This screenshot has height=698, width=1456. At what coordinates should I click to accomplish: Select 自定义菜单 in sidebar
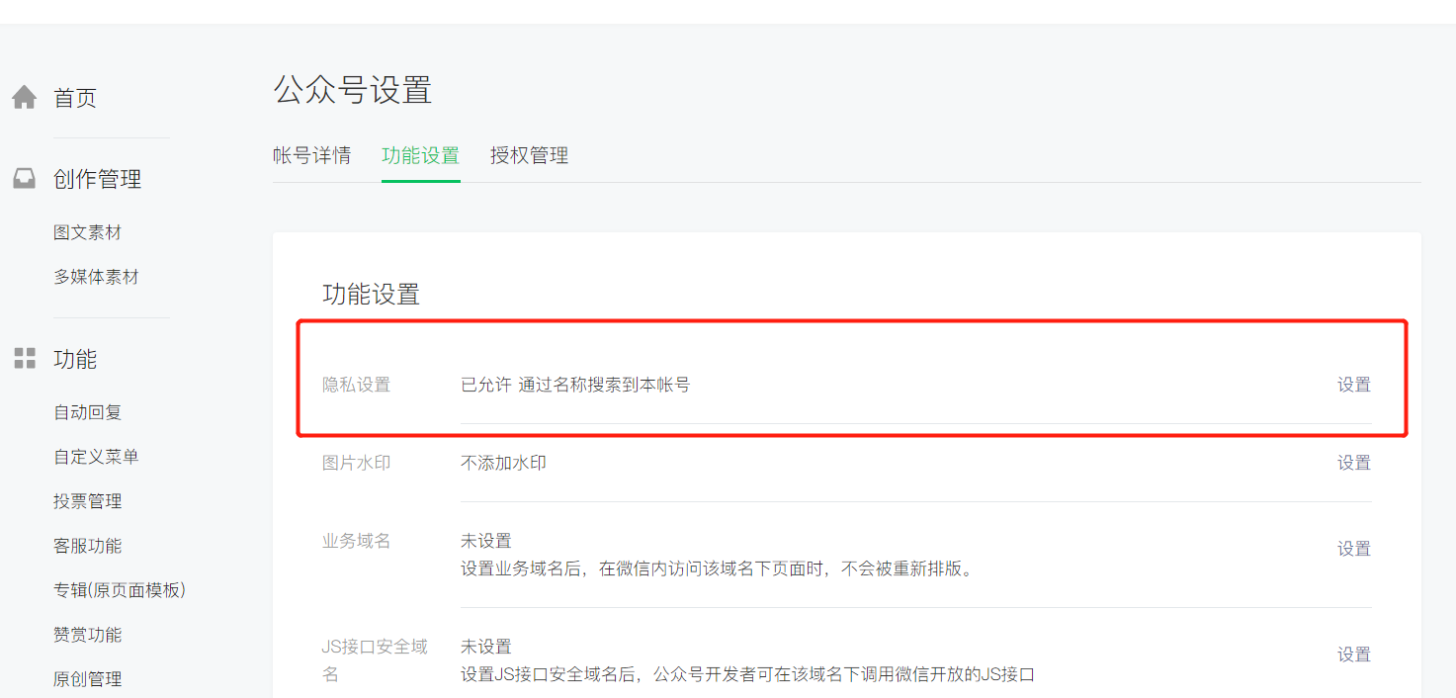point(96,457)
